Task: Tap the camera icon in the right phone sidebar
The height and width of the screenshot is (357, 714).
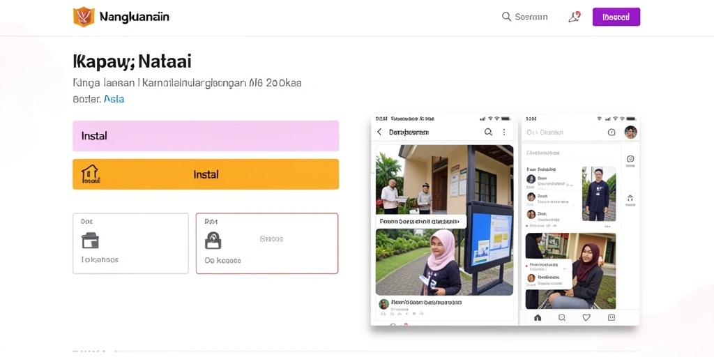Action: pyautogui.click(x=630, y=159)
